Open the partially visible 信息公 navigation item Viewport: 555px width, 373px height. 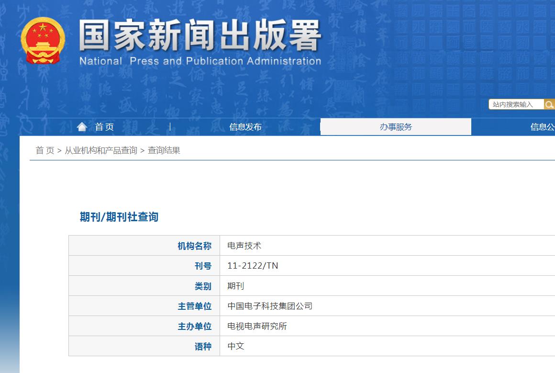pyautogui.click(x=542, y=127)
